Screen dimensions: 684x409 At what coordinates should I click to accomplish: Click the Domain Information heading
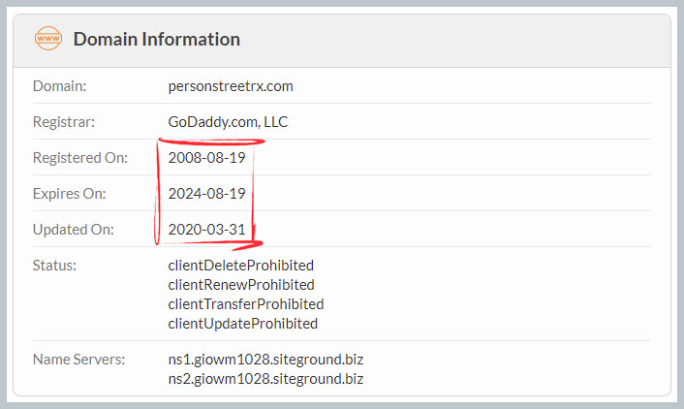(157, 40)
